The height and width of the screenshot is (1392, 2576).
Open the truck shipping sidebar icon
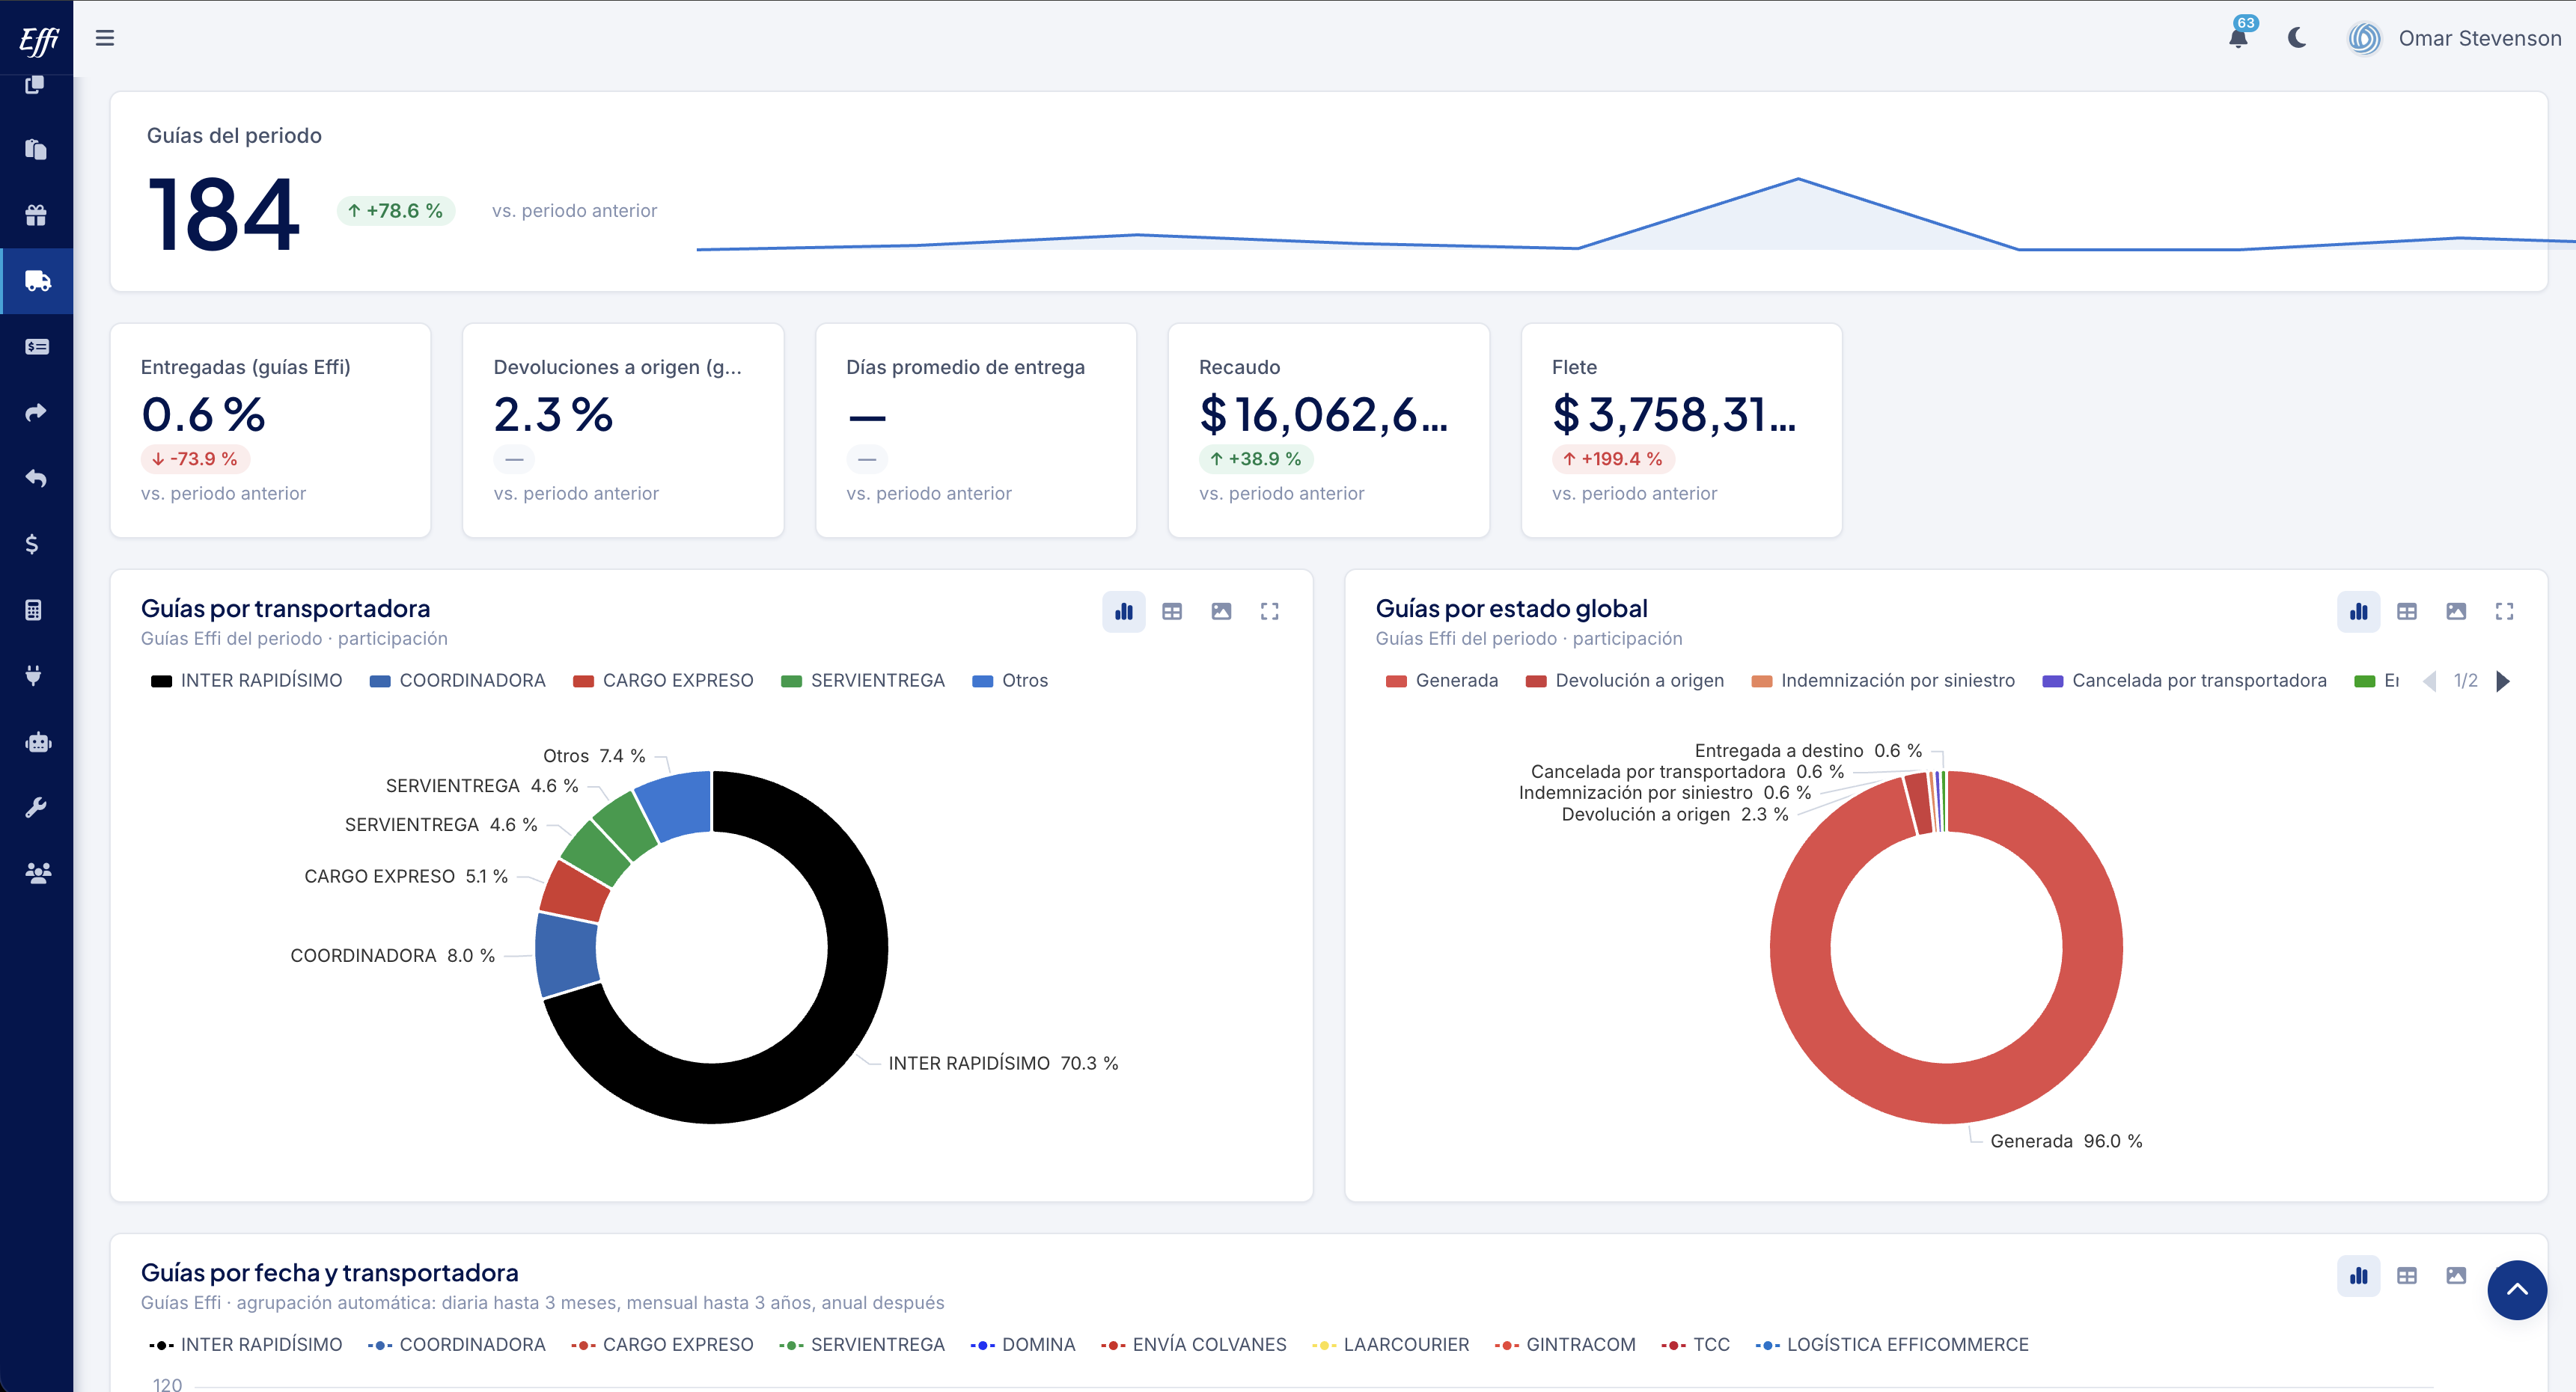(x=37, y=280)
